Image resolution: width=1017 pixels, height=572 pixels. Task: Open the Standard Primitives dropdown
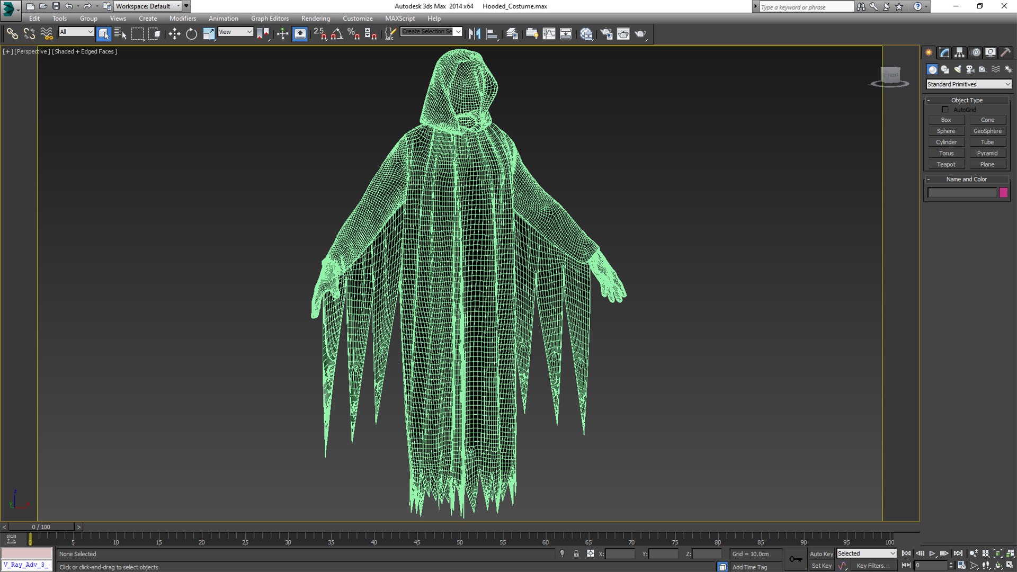pos(969,84)
